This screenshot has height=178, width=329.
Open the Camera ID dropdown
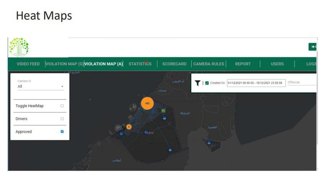[x=41, y=87]
